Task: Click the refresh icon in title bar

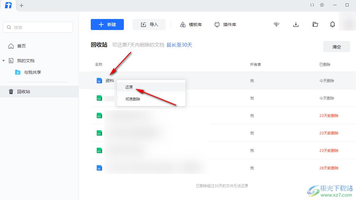Action: [312, 5]
